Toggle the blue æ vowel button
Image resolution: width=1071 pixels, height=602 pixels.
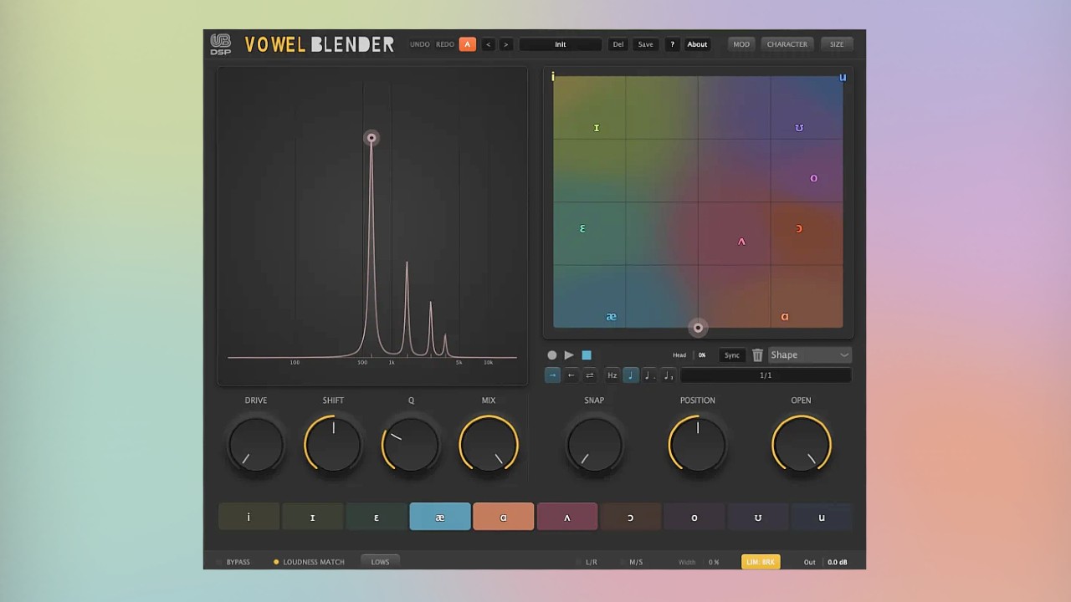[440, 517]
